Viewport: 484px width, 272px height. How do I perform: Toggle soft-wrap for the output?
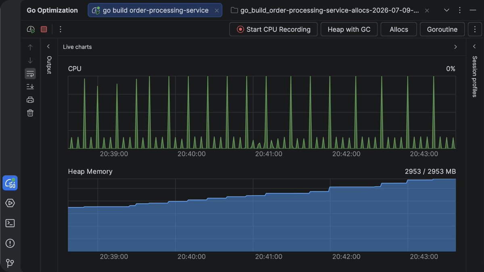pos(30,73)
